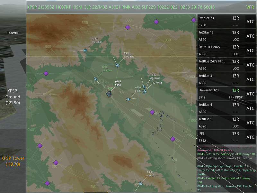This screenshot has width=257, height=193.
Task: Select ExecJet 73 flight strip
Action: tap(221, 22)
